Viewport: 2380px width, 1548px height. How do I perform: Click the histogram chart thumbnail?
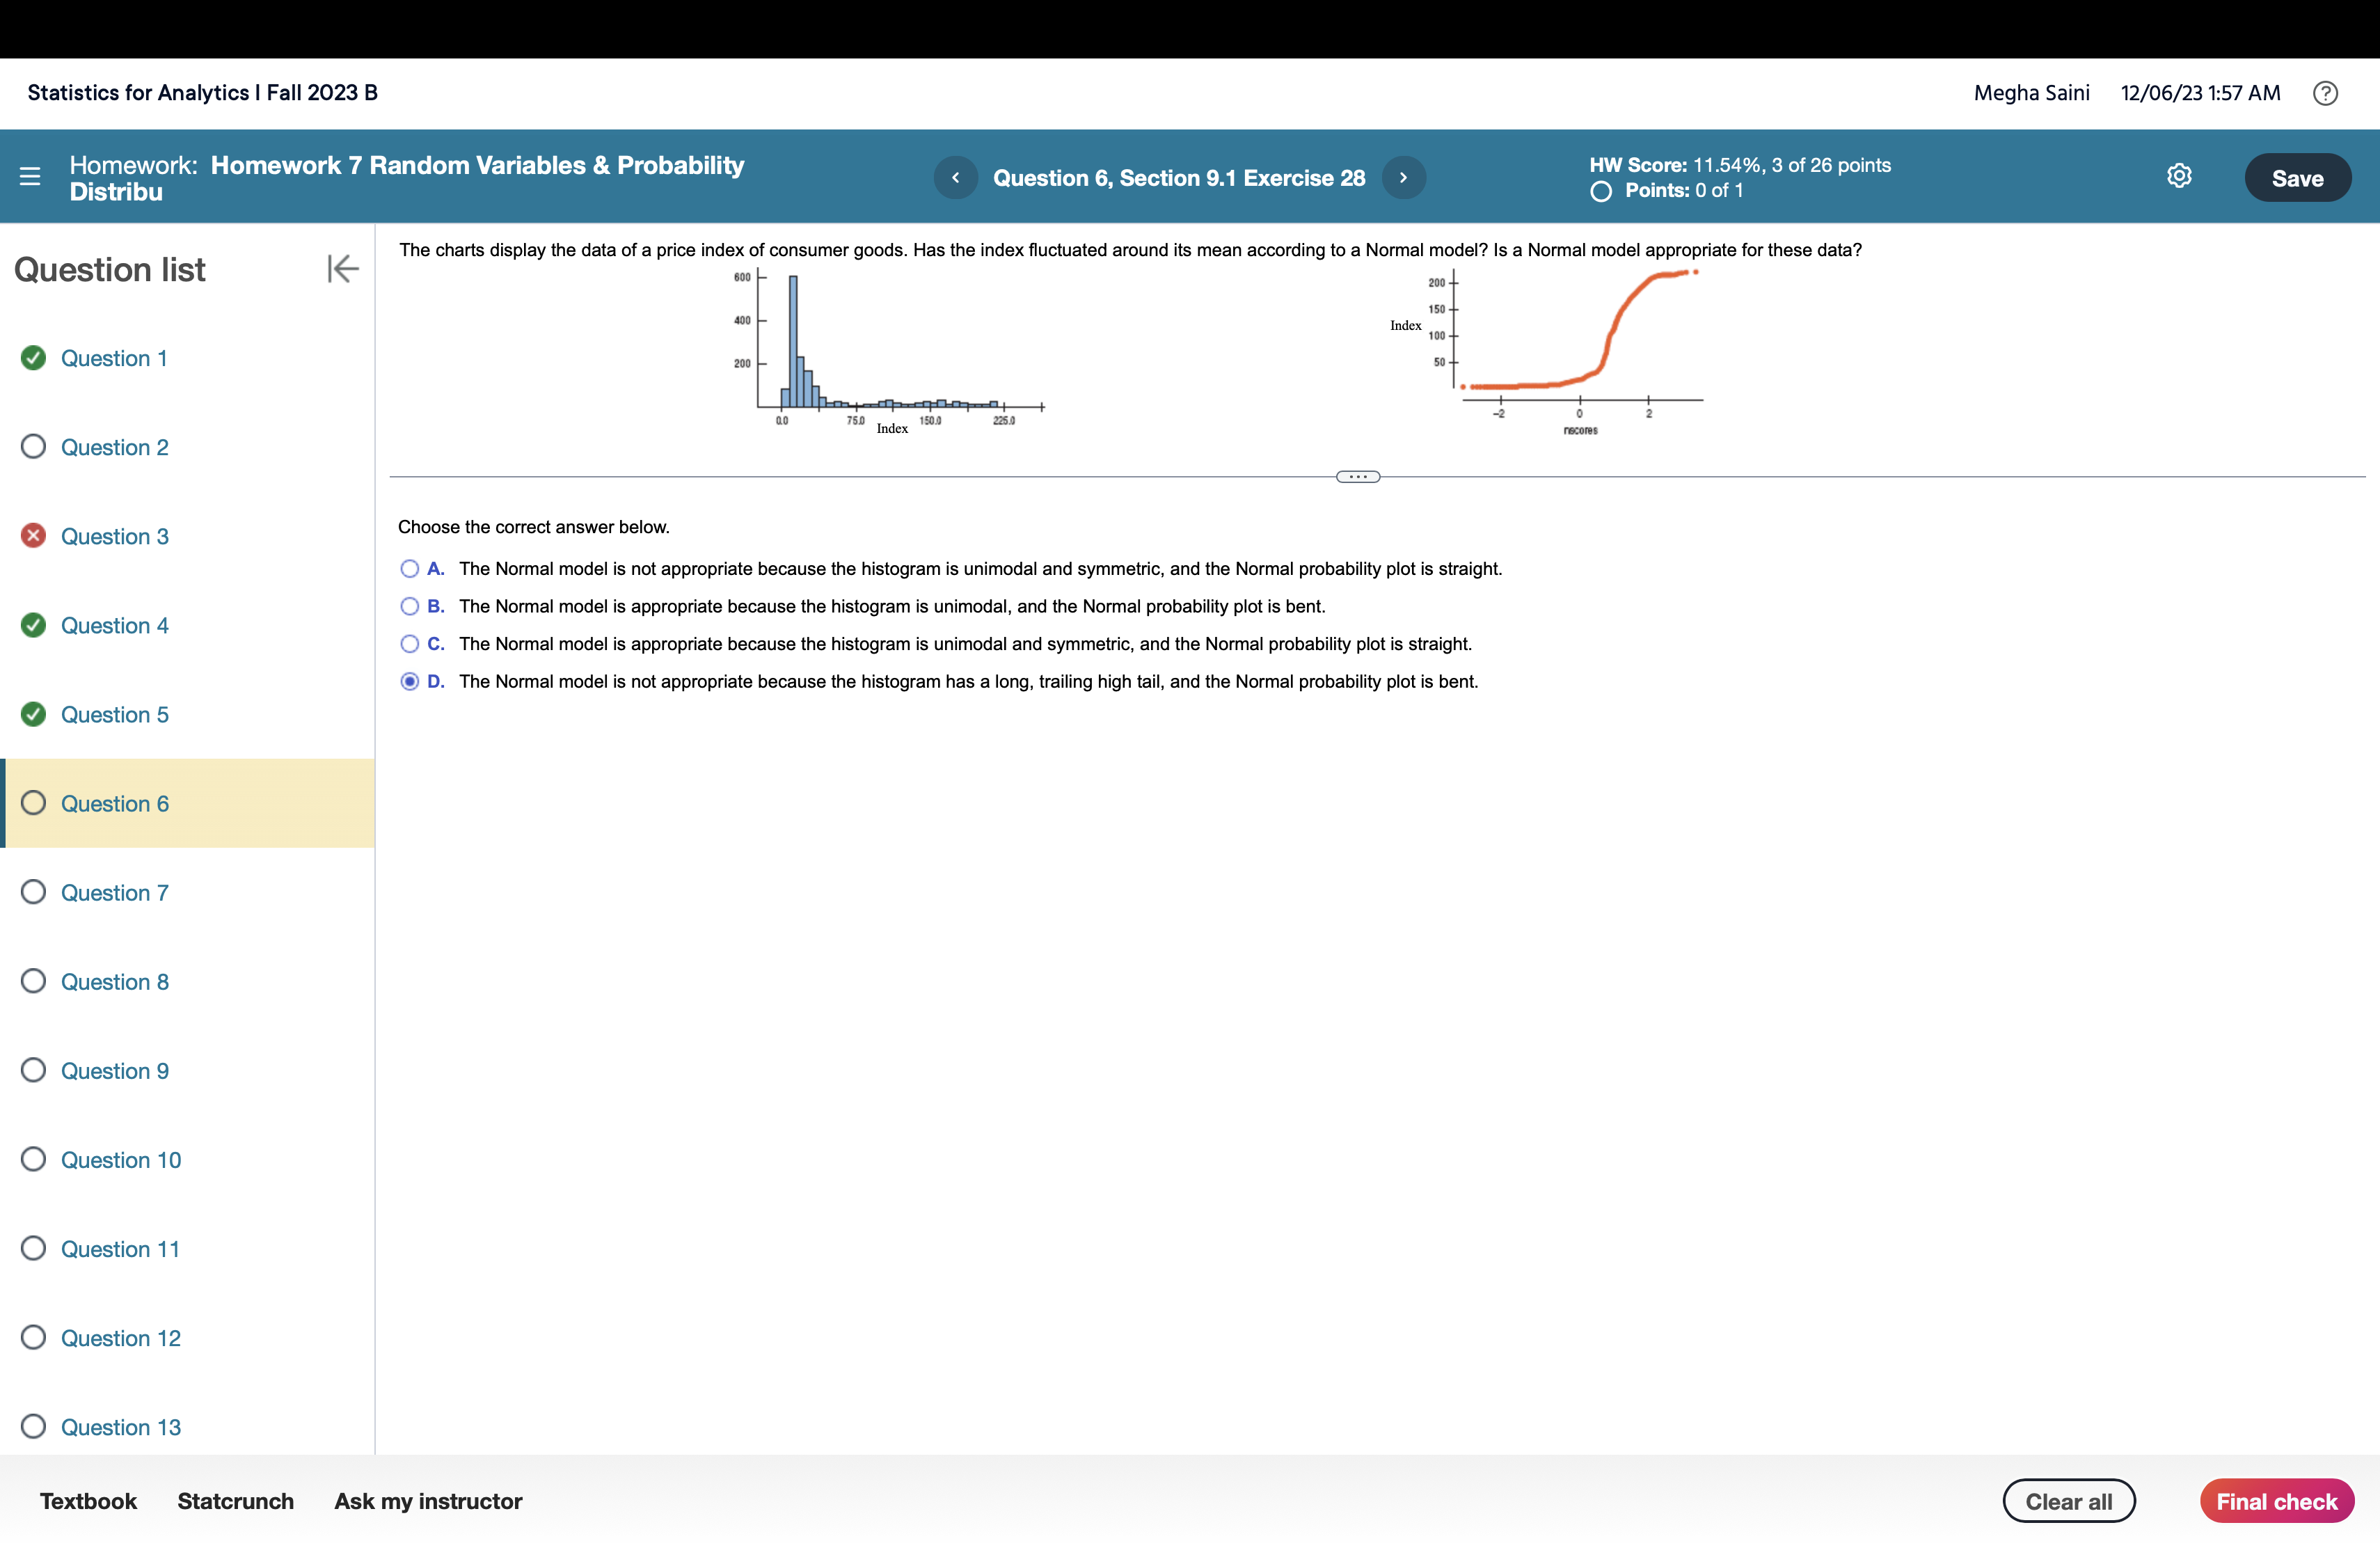coord(890,352)
